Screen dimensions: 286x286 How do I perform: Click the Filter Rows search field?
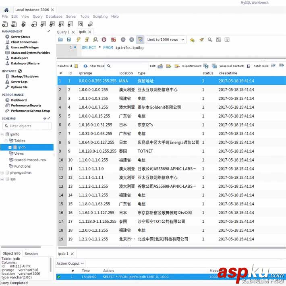(x=127, y=66)
